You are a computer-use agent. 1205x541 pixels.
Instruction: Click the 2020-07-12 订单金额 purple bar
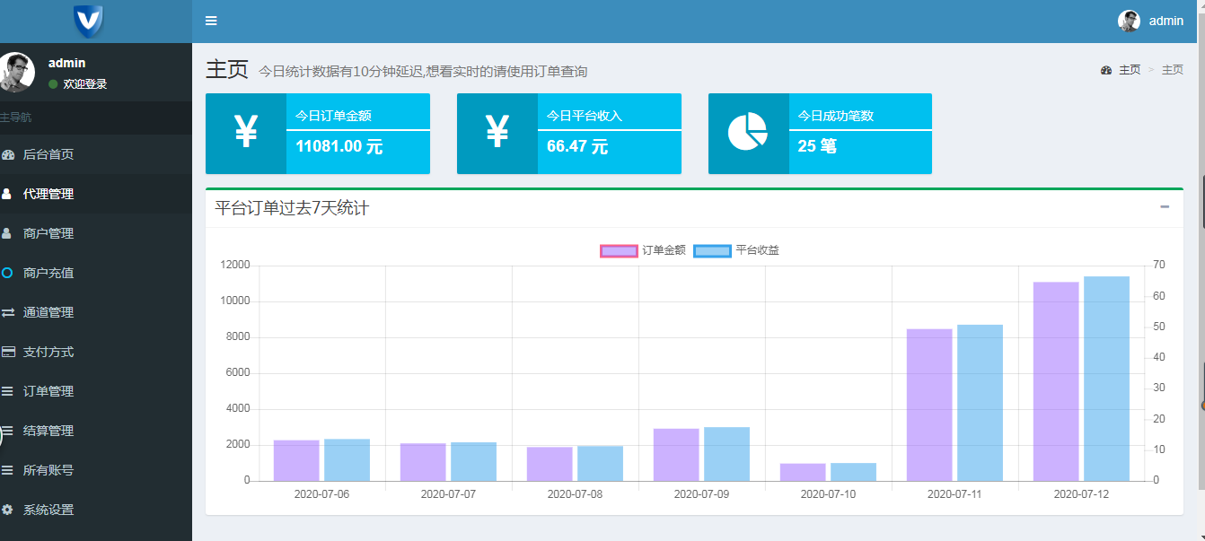coord(1056,381)
